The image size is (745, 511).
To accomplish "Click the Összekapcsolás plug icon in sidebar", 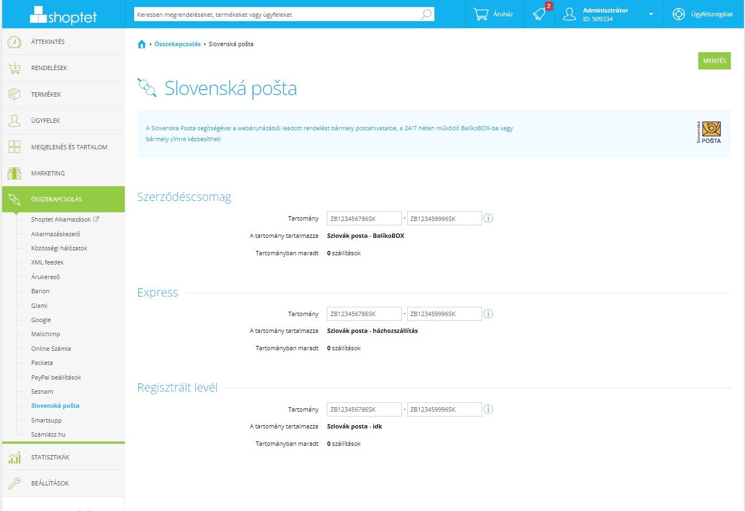I will (15, 199).
